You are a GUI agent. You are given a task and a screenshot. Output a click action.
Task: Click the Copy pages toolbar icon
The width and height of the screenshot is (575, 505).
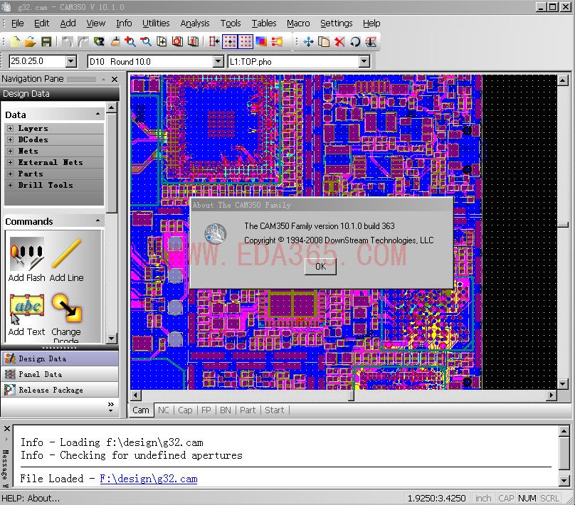pos(324,41)
